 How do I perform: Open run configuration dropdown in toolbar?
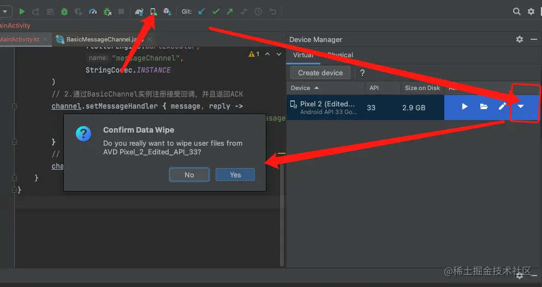click(x=5, y=12)
